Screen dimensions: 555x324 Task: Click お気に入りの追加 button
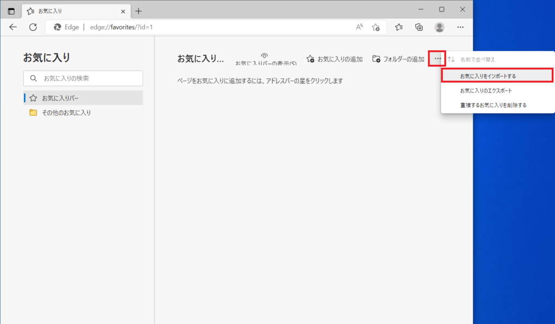[x=334, y=59]
